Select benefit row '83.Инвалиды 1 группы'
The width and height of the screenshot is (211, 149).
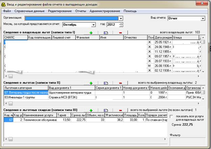[x=26, y=97]
